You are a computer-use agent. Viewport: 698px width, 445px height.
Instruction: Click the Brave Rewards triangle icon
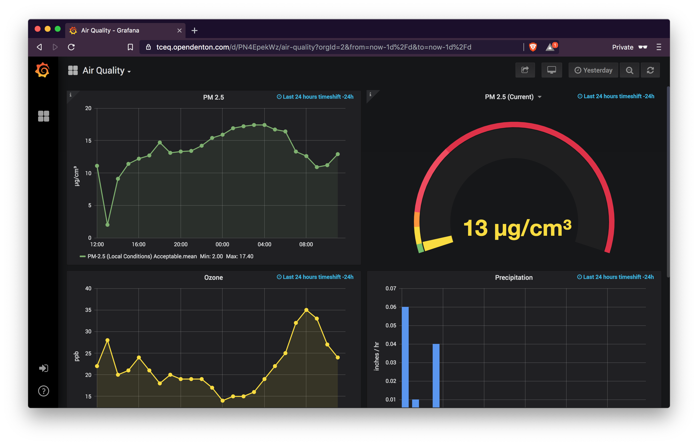[550, 47]
